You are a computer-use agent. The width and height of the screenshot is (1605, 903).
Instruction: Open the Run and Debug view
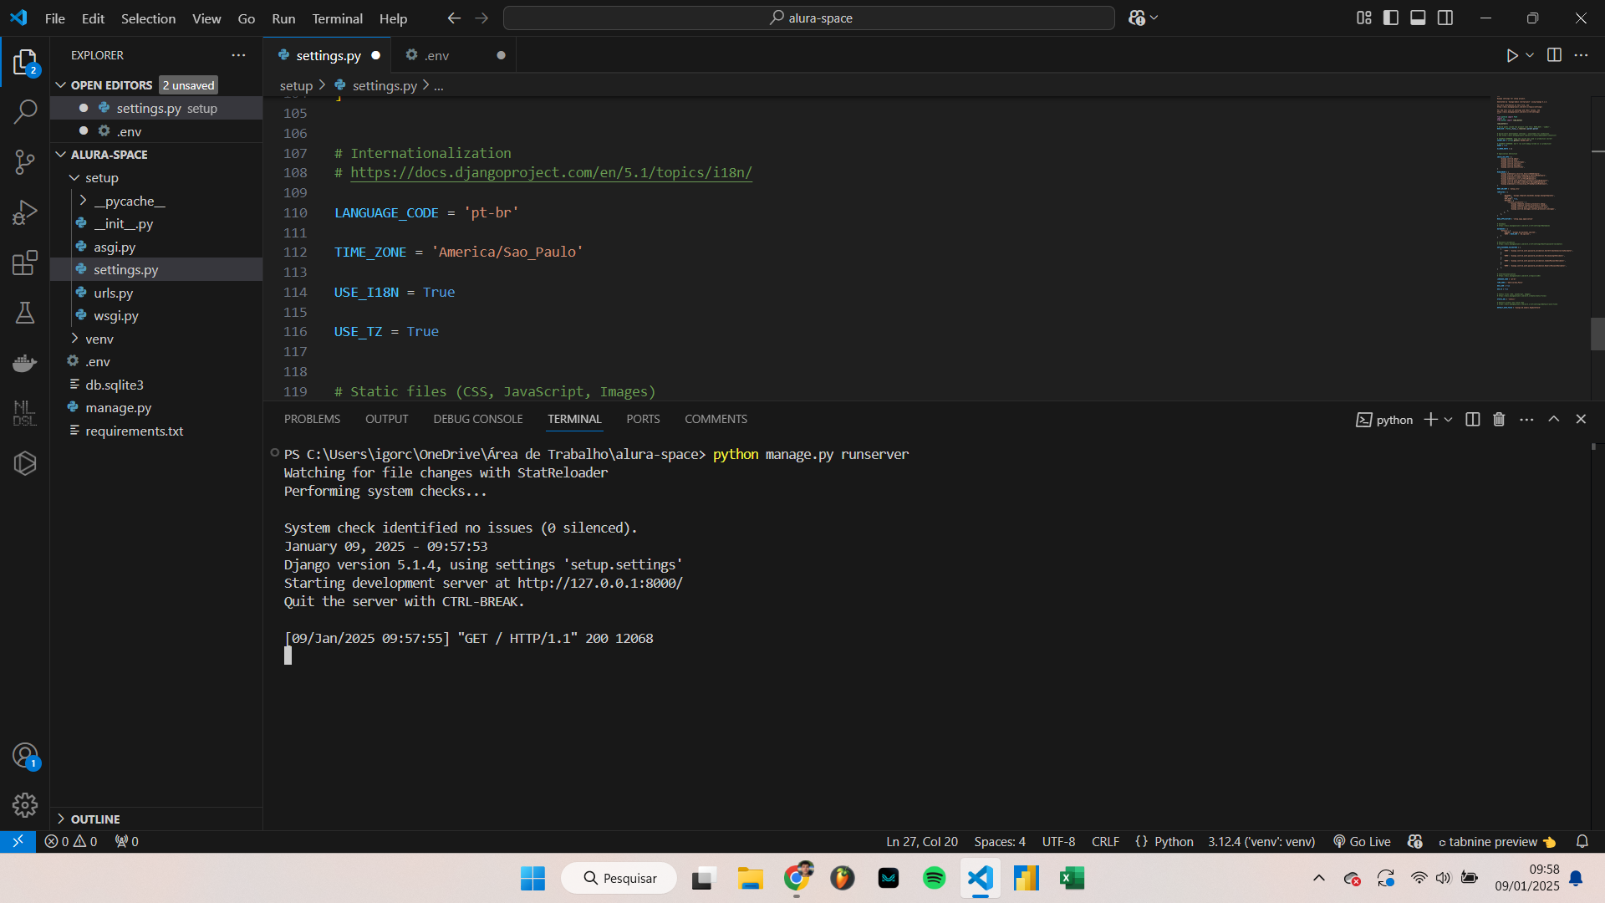25,212
